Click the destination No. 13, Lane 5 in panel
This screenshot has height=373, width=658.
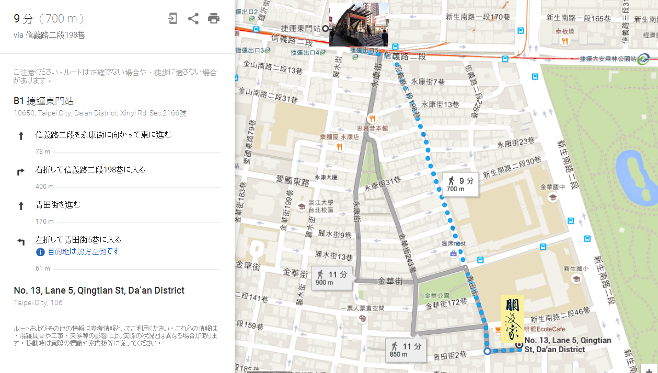[99, 290]
